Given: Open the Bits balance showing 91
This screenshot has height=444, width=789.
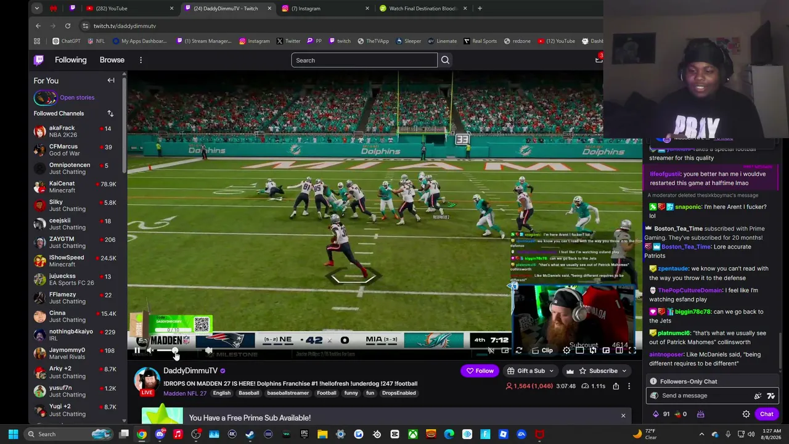Looking at the screenshot, I should click(x=661, y=414).
